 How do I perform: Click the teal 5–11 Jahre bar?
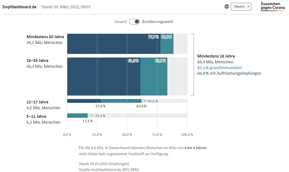[77, 116]
